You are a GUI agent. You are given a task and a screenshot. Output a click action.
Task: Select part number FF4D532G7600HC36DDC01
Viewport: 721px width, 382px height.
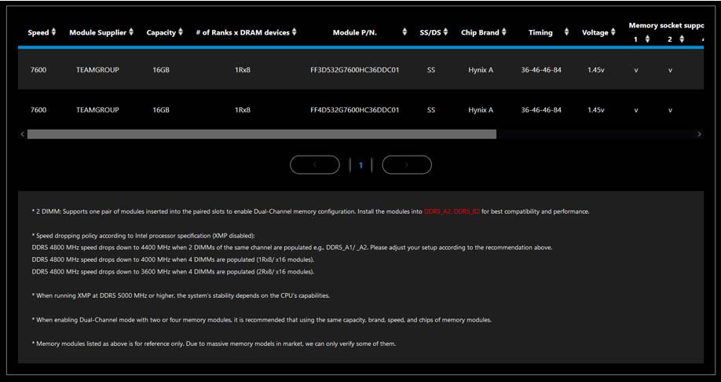(x=354, y=110)
